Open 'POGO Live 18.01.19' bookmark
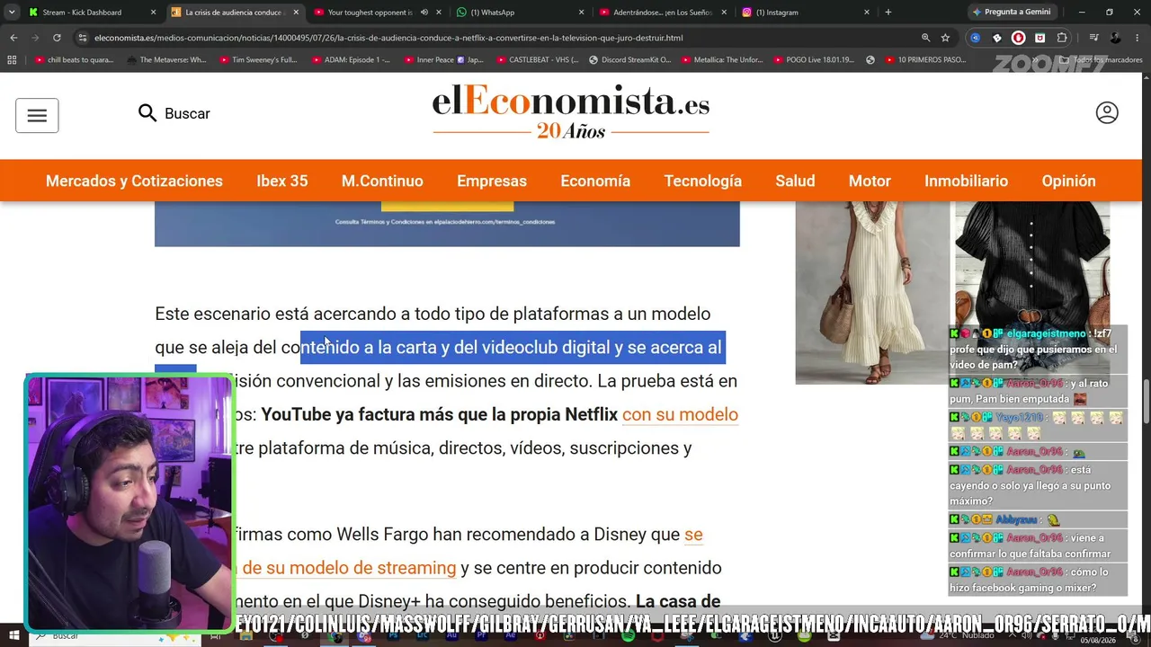This screenshot has width=1151, height=647. [814, 60]
